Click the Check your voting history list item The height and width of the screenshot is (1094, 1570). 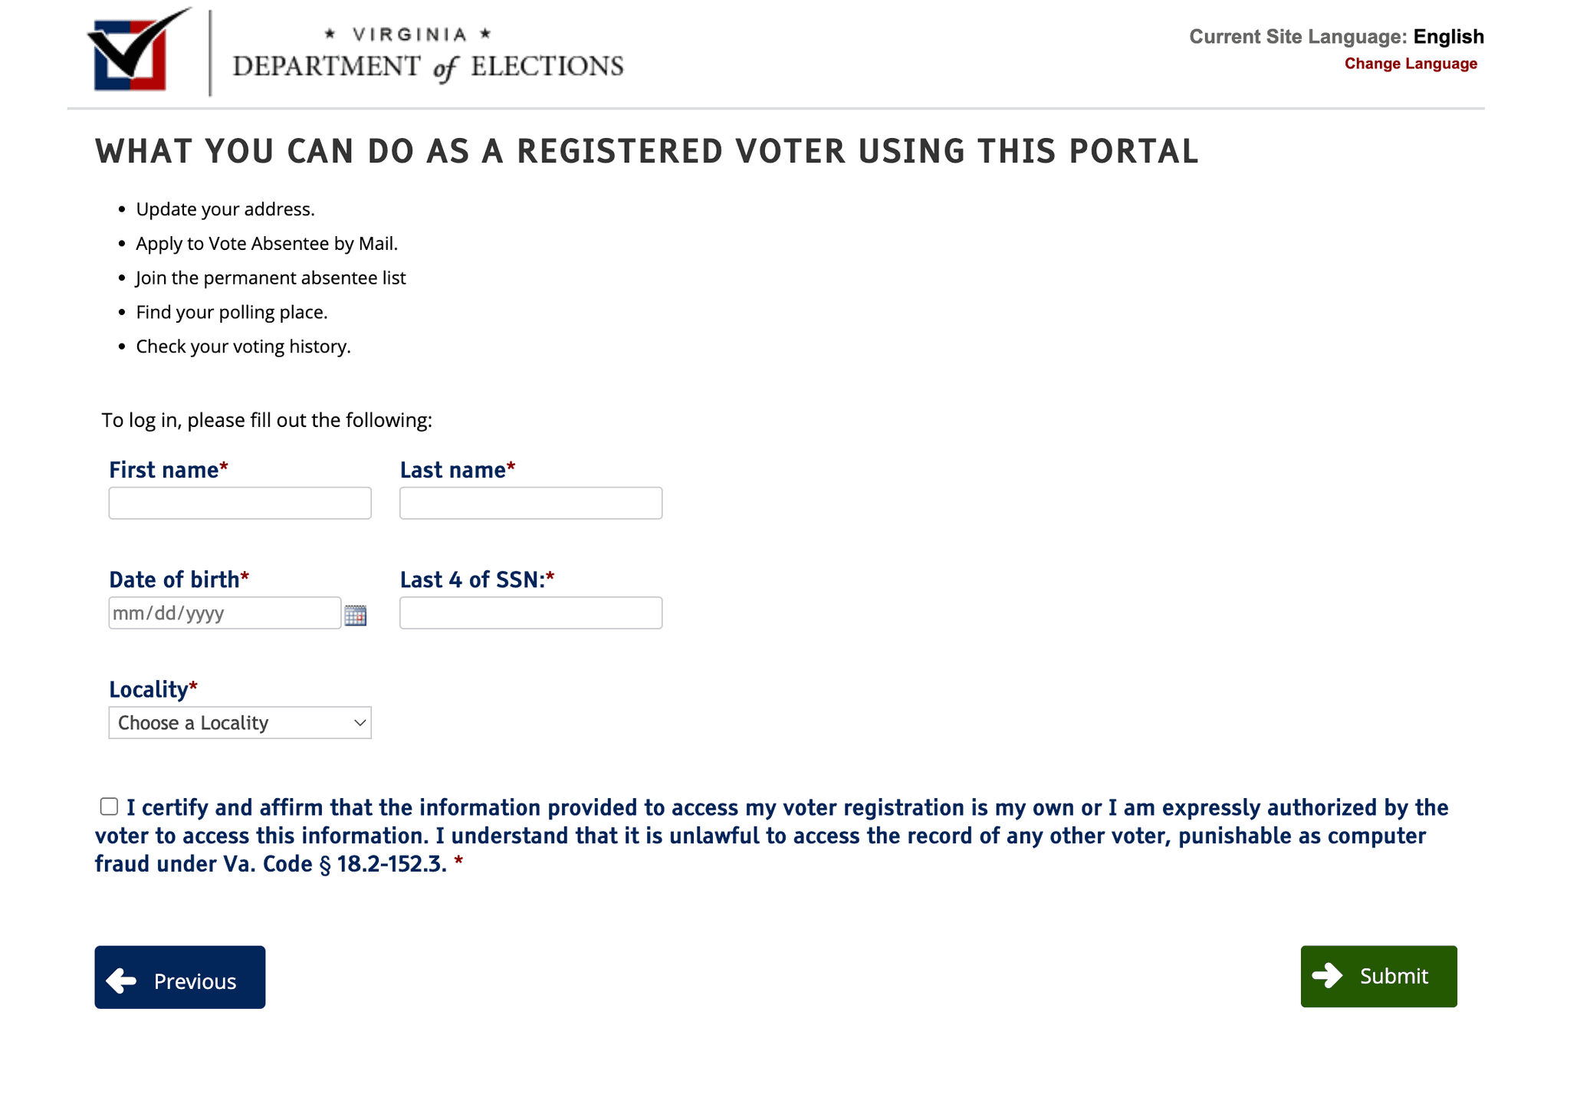click(241, 346)
